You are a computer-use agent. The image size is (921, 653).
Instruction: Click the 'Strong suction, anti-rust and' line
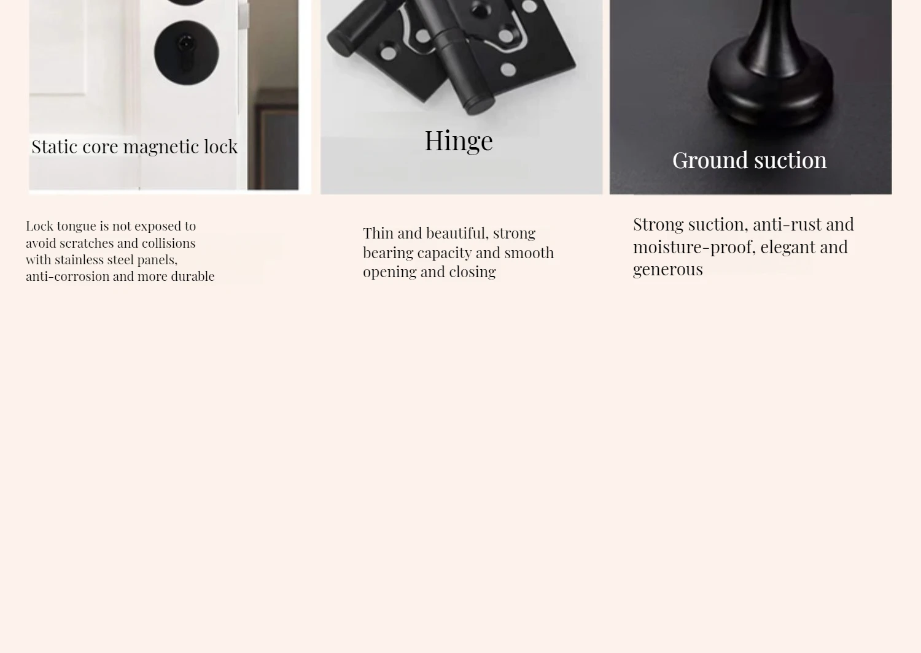tap(744, 224)
